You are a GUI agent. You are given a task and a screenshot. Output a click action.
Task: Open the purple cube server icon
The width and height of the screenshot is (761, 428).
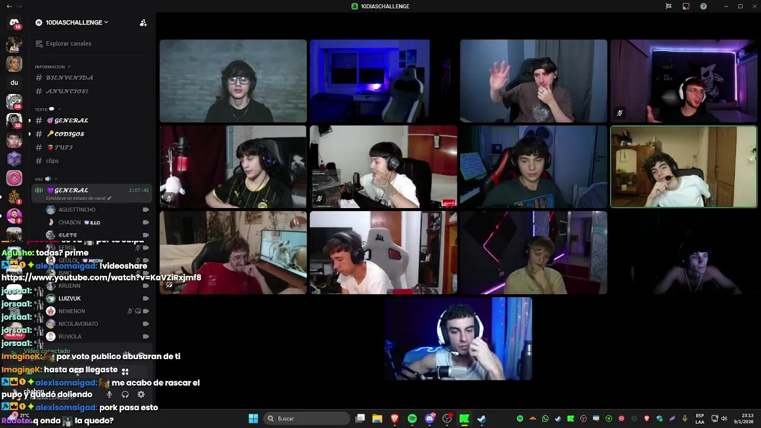coord(14,159)
